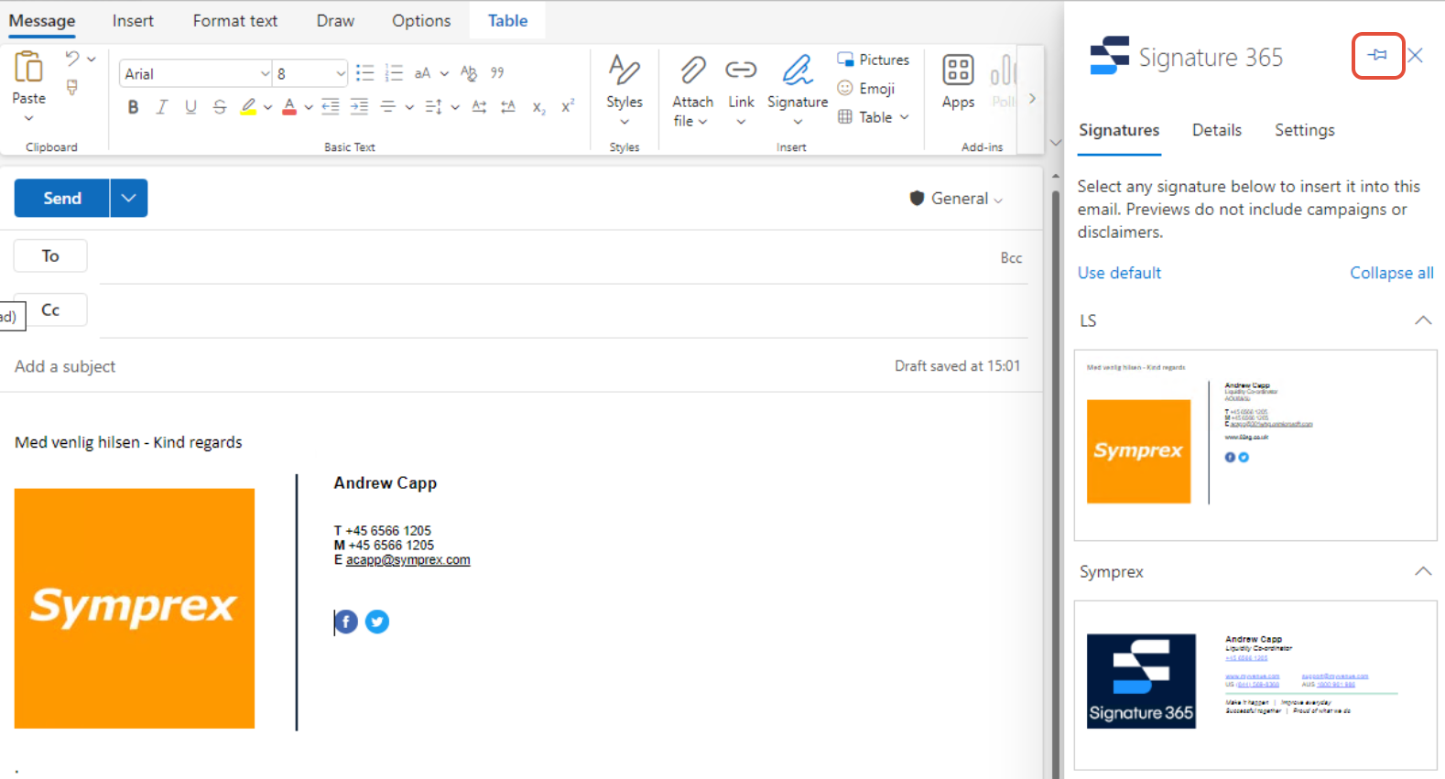Open the font color dropdown arrow

pyautogui.click(x=309, y=107)
